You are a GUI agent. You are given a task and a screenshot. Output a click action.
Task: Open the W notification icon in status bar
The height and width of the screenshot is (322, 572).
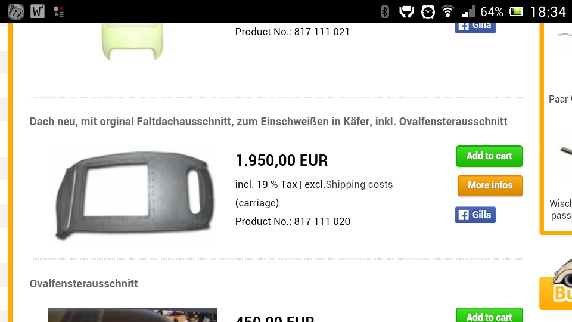38,11
